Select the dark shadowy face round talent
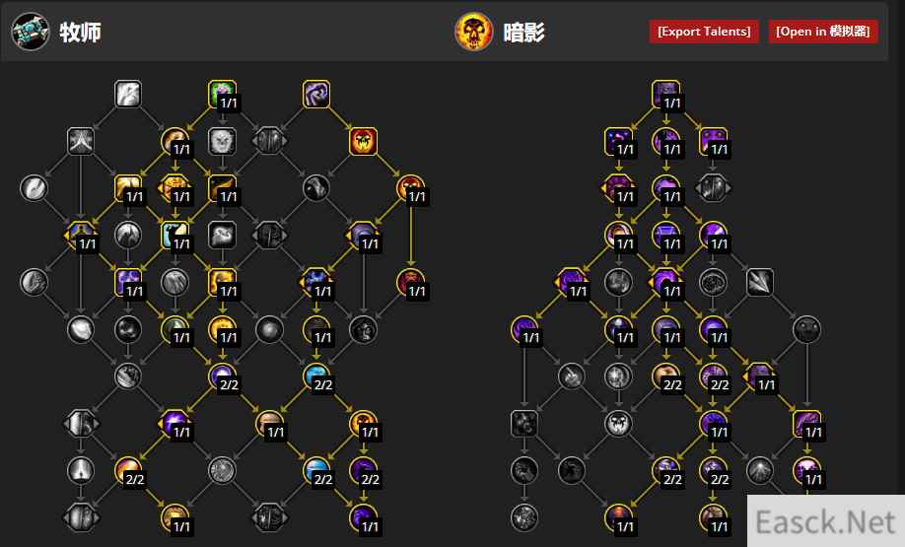905x547 pixels. [806, 329]
